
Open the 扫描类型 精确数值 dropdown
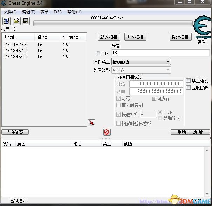click(141, 62)
